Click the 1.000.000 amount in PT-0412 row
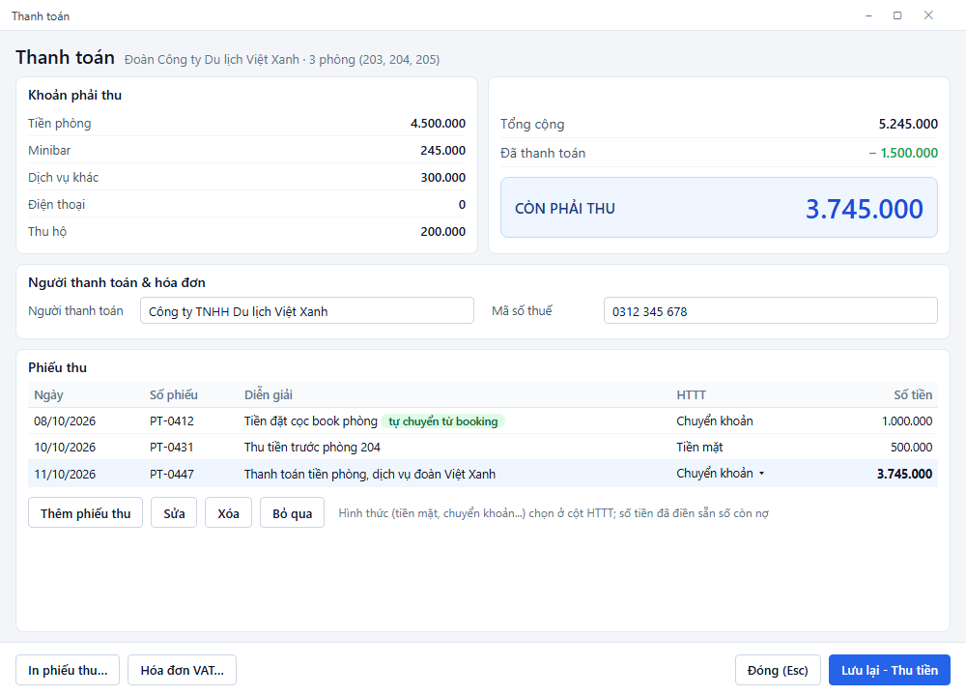966x696 pixels. (907, 421)
